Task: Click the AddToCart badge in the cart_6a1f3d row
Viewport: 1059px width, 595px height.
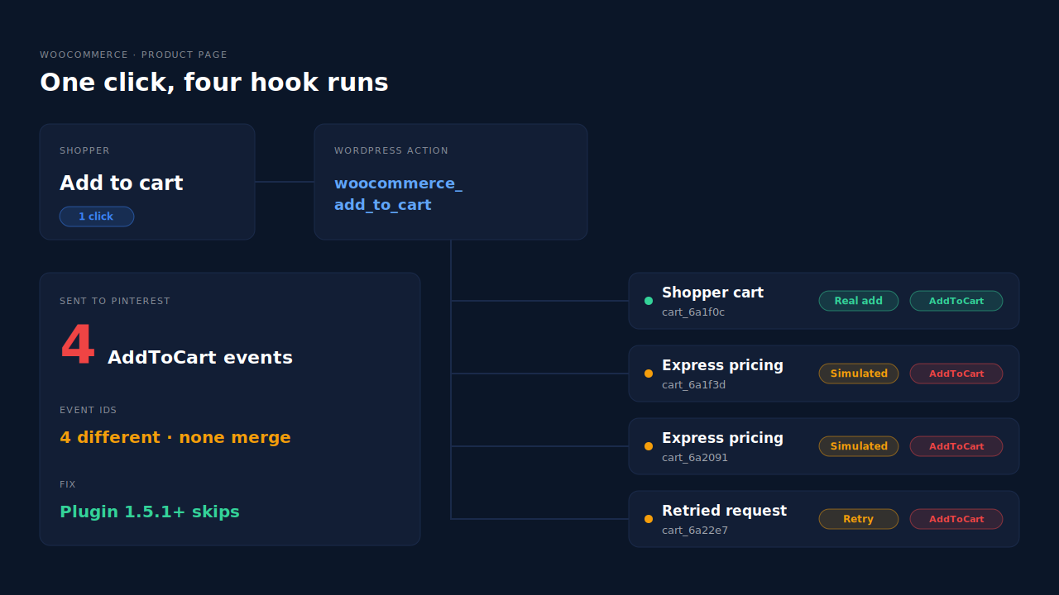Action: coord(956,374)
